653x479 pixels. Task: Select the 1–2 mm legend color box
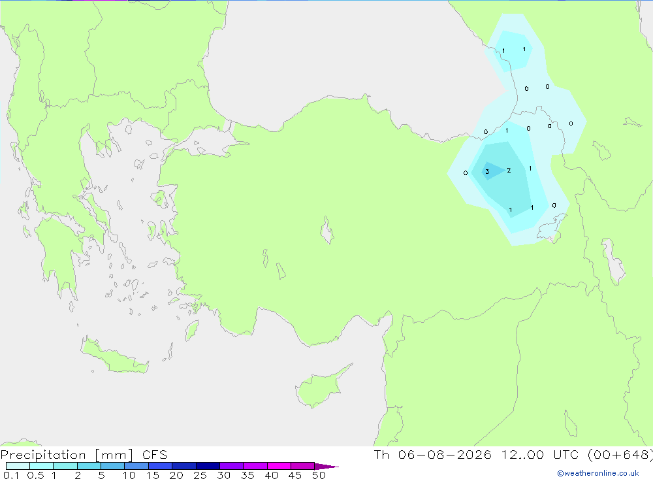click(65, 466)
